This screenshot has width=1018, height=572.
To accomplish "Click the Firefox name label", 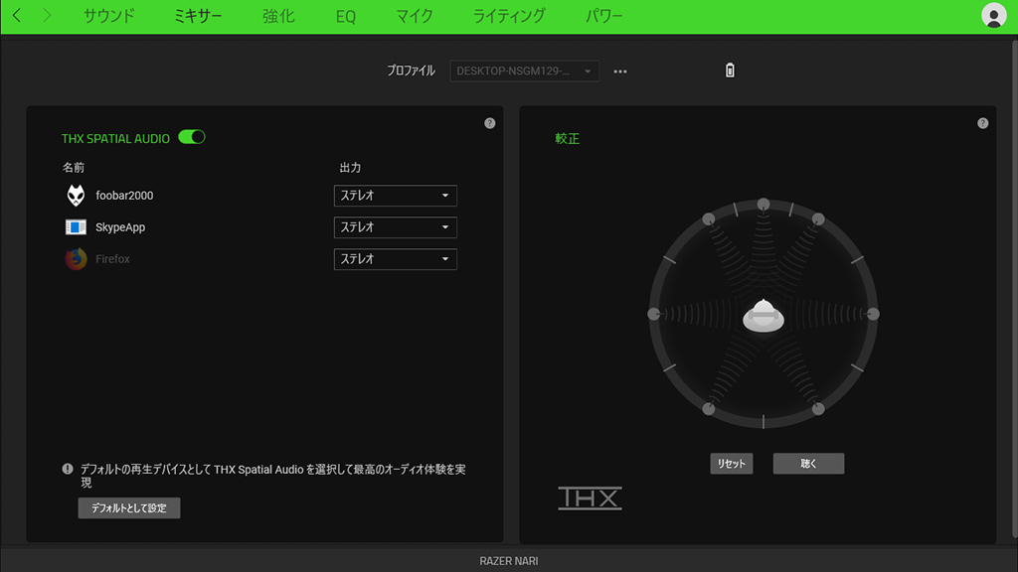I will tap(112, 259).
